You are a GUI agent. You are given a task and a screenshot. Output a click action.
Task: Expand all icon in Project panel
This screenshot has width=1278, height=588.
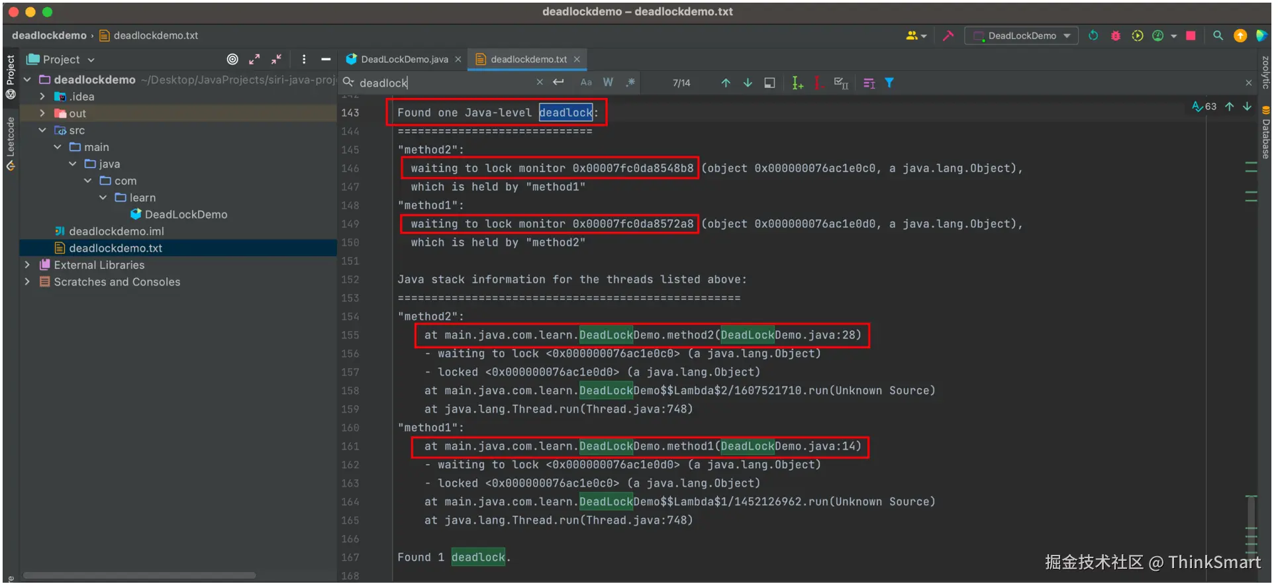tap(254, 59)
